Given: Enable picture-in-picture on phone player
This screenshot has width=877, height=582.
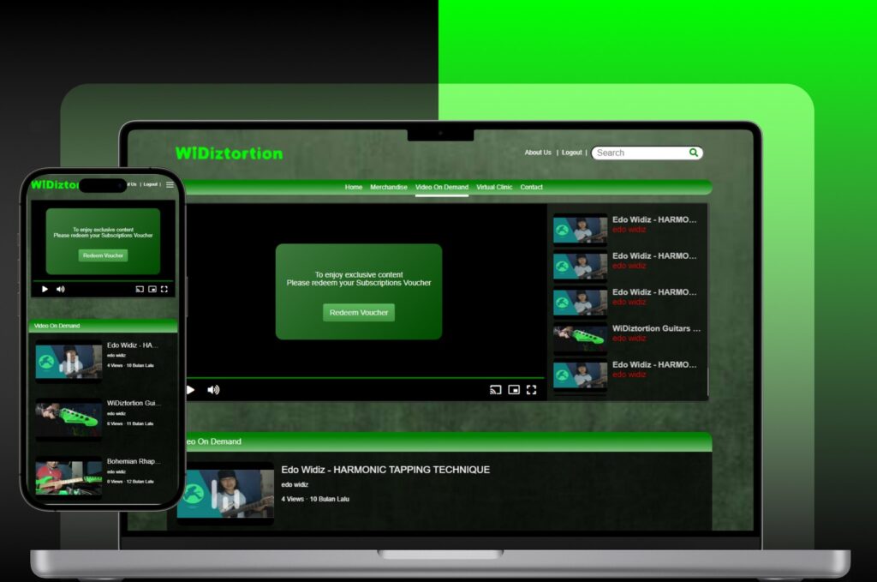Looking at the screenshot, I should [152, 290].
